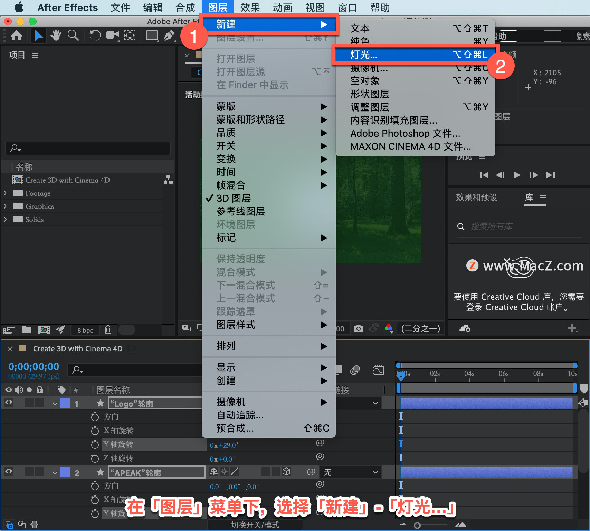
Task: Toggle the 3D 图层 checked menu item
Action: 234,199
